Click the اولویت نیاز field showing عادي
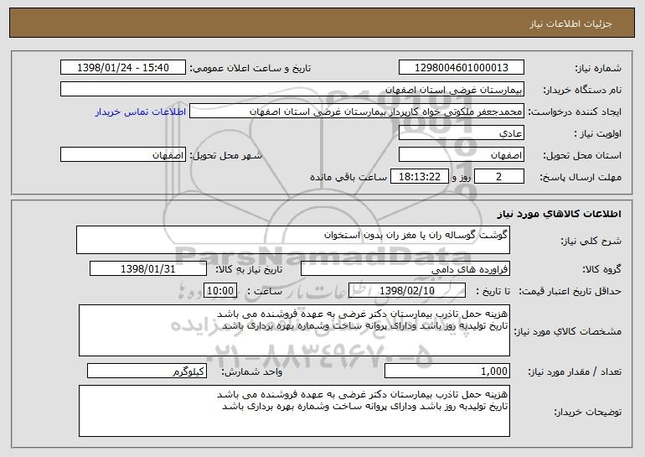The height and width of the screenshot is (457, 645). click(461, 133)
